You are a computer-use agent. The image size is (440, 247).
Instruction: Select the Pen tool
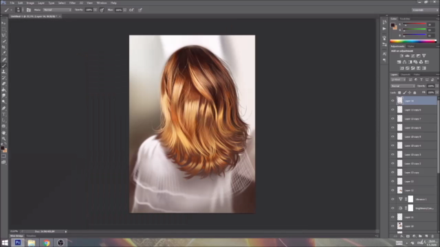(x=3, y=108)
